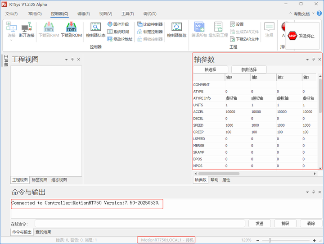Open 系统时间 system time setting
Screen dimensions: 324x244
pyautogui.click(x=118, y=32)
